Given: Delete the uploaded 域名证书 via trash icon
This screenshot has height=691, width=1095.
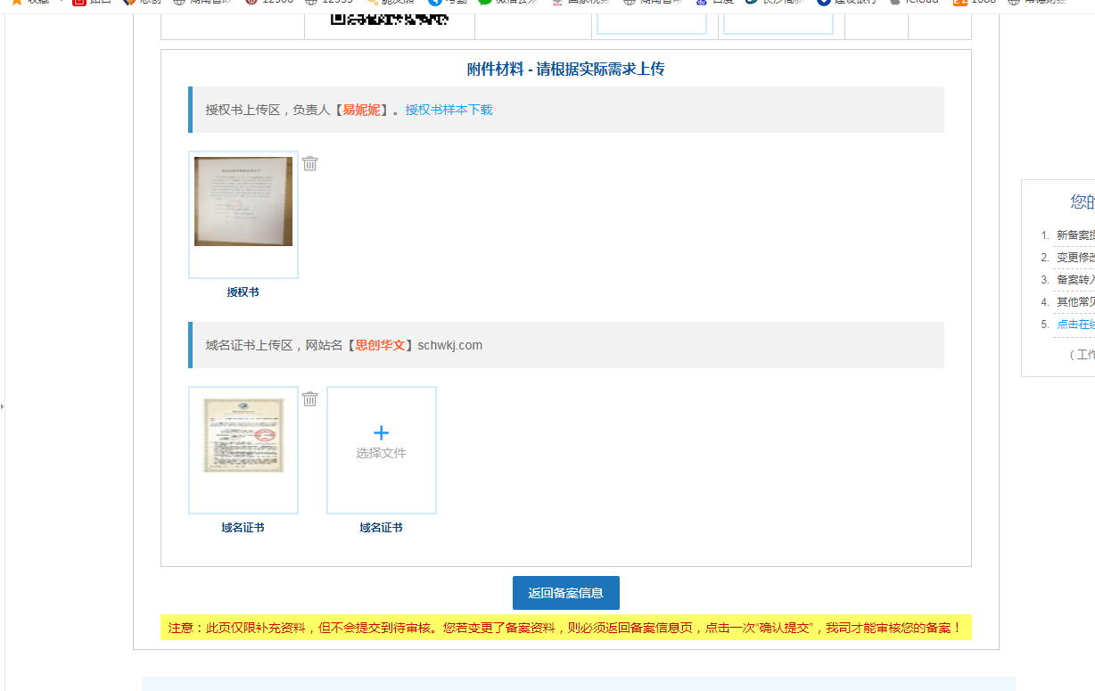Looking at the screenshot, I should (309, 399).
